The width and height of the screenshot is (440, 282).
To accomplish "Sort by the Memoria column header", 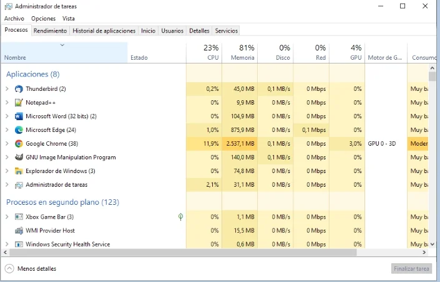I will (240, 53).
